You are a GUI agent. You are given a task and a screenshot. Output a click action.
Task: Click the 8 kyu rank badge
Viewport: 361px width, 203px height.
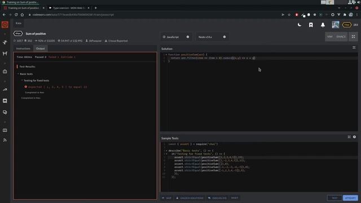point(18,34)
